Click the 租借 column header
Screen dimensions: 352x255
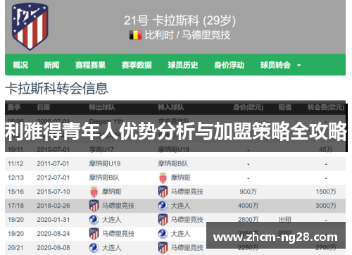[285, 108]
